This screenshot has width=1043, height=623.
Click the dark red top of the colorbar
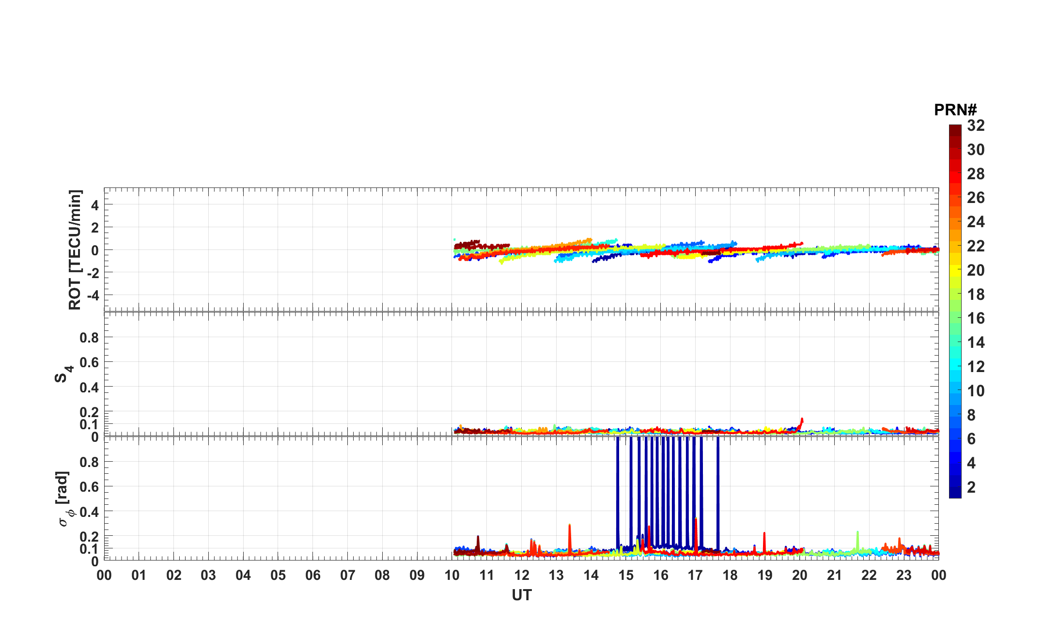coord(955,129)
